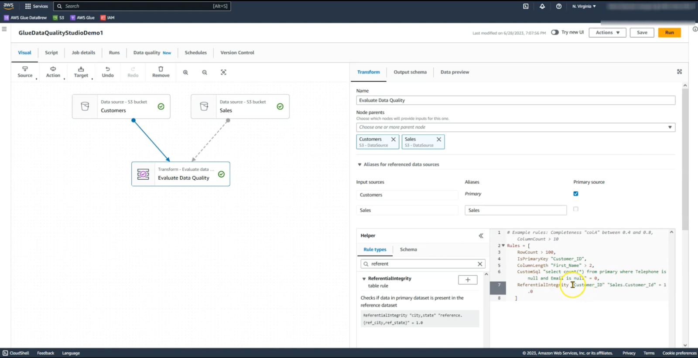The height and width of the screenshot is (358, 698).
Task: Check Sales primary source checkbox
Action: pos(576,209)
